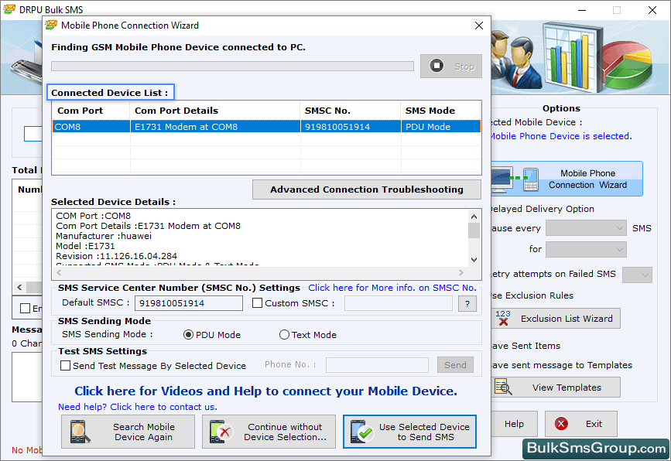Image resolution: width=671 pixels, height=461 pixels.
Task: Click Search Mobile Device Again button
Action: pos(128,432)
